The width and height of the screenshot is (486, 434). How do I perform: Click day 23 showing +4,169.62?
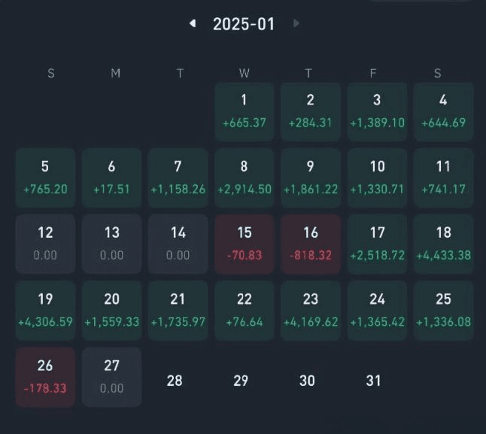click(310, 309)
